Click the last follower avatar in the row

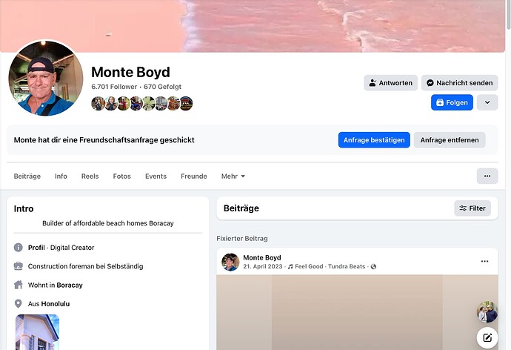pos(186,104)
